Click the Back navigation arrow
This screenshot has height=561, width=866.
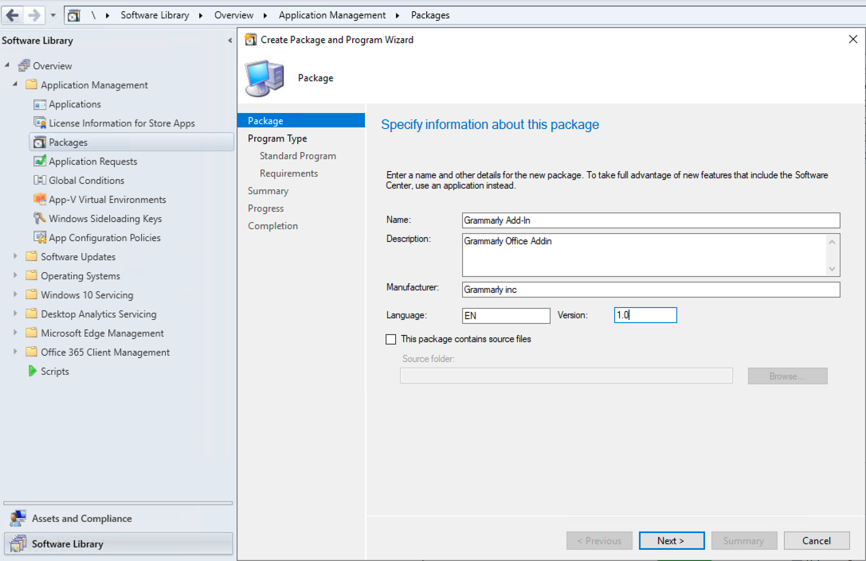12,15
